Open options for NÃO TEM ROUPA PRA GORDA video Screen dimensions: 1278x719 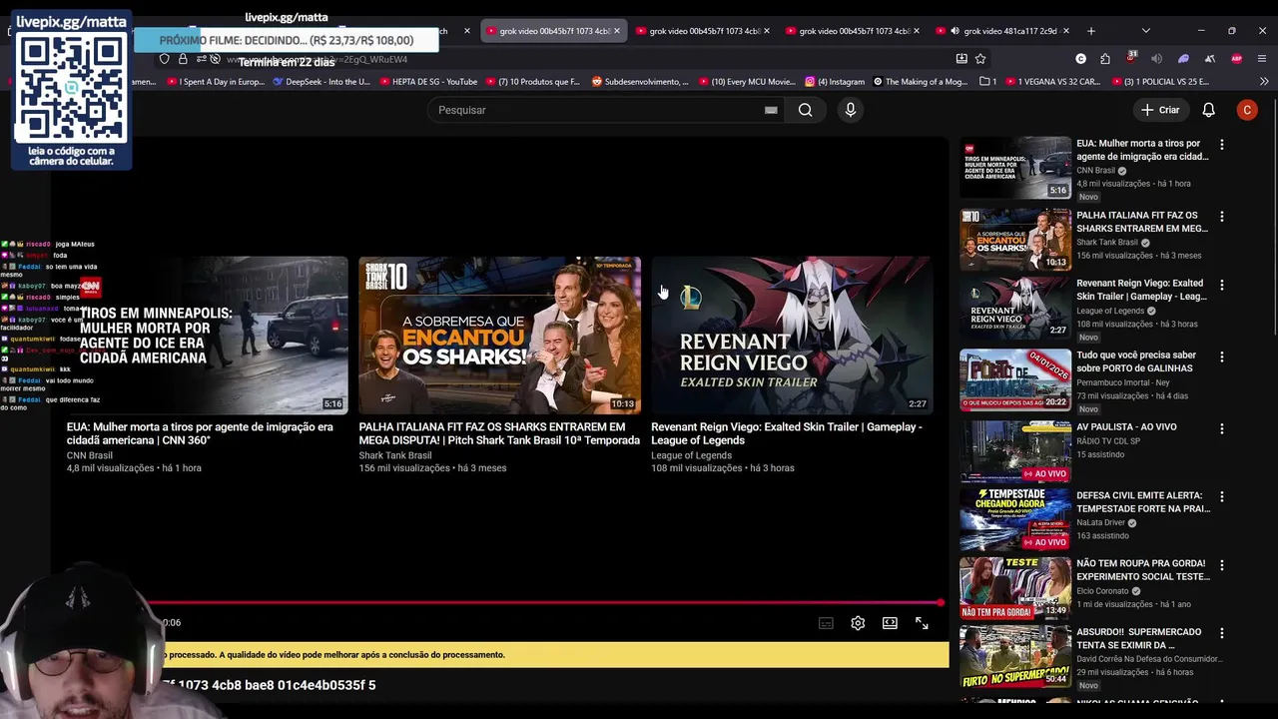click(x=1221, y=564)
